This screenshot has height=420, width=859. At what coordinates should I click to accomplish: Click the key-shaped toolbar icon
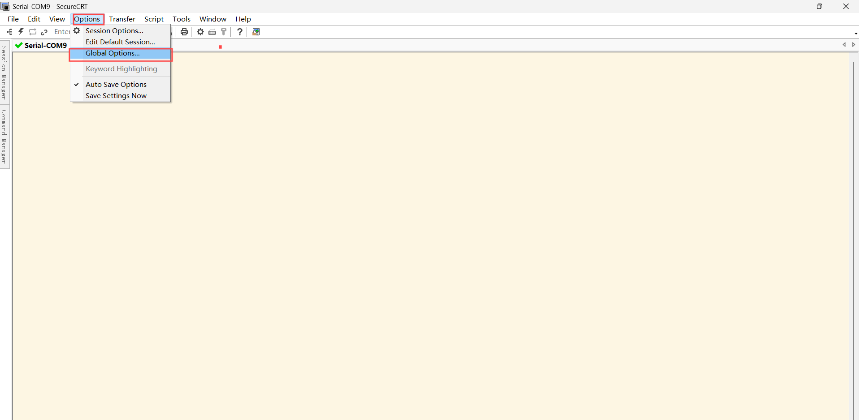[224, 31]
